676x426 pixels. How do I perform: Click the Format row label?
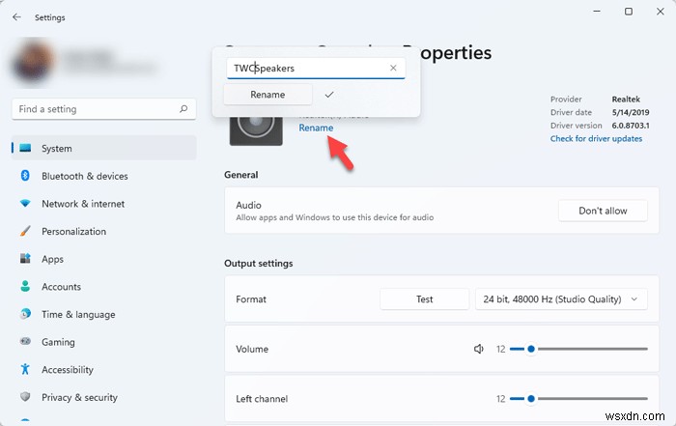(251, 299)
